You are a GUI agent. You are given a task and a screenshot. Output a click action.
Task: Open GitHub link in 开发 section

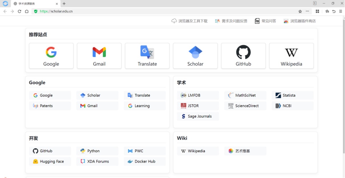(50, 151)
